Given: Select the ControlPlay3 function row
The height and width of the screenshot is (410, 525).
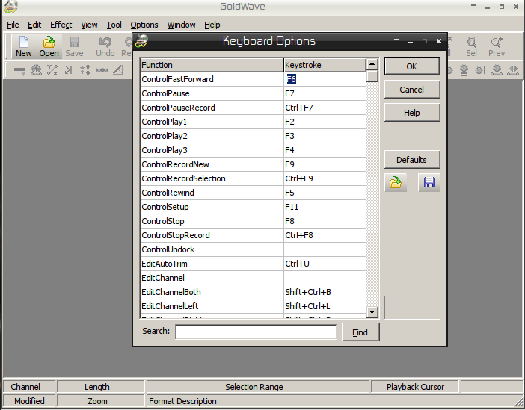Looking at the screenshot, I should tap(212, 150).
